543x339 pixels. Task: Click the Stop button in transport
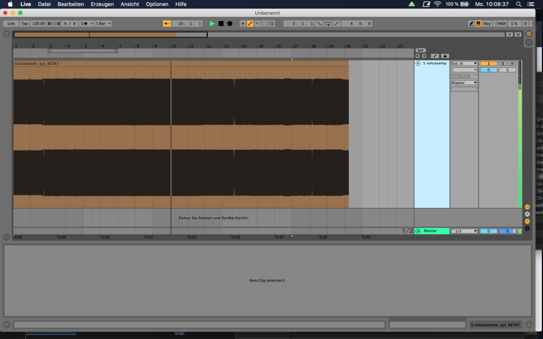coord(221,23)
